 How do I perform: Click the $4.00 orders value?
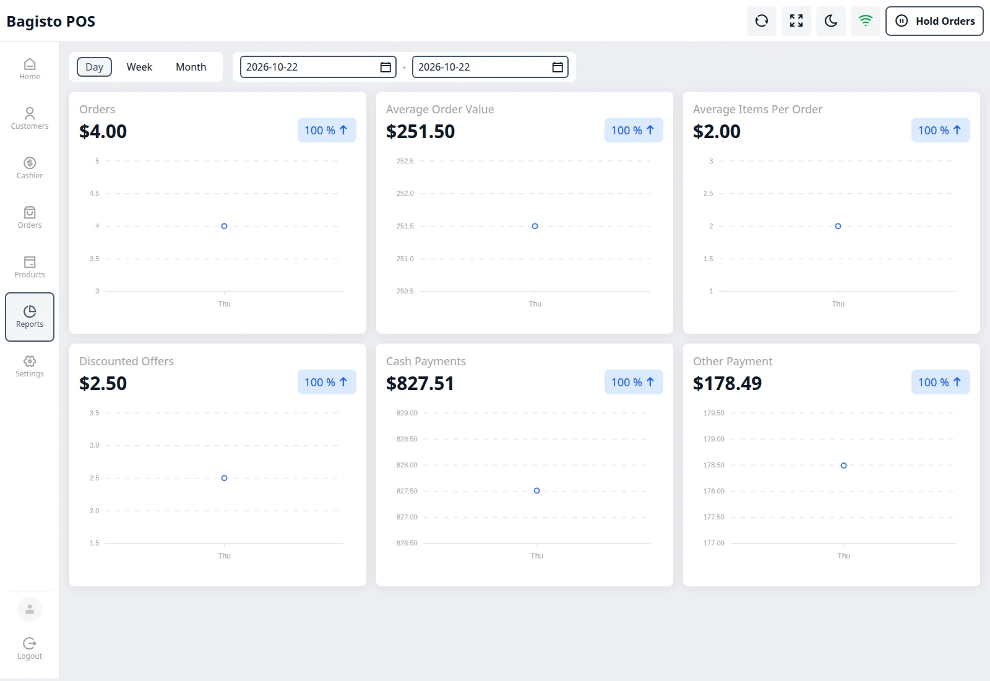pos(103,131)
